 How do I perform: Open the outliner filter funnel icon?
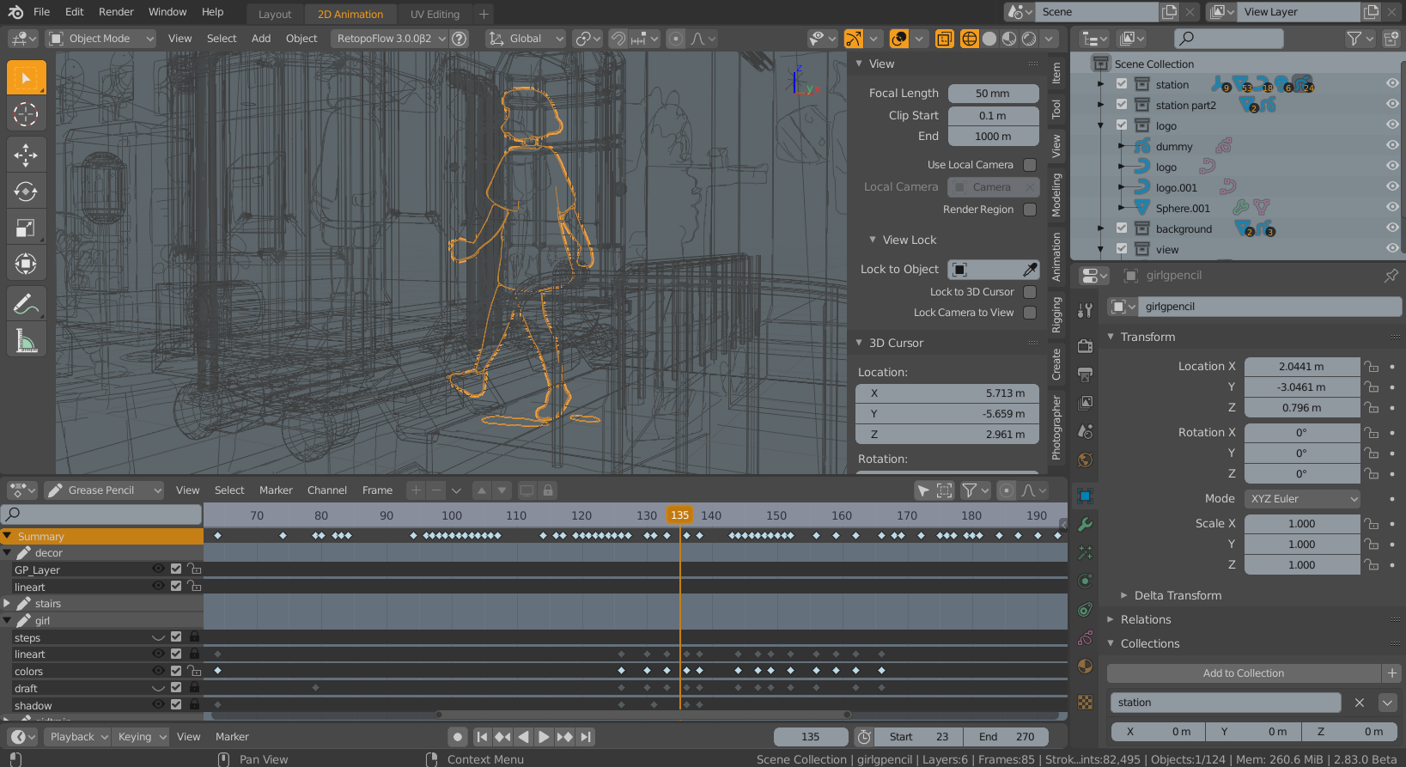(1359, 39)
